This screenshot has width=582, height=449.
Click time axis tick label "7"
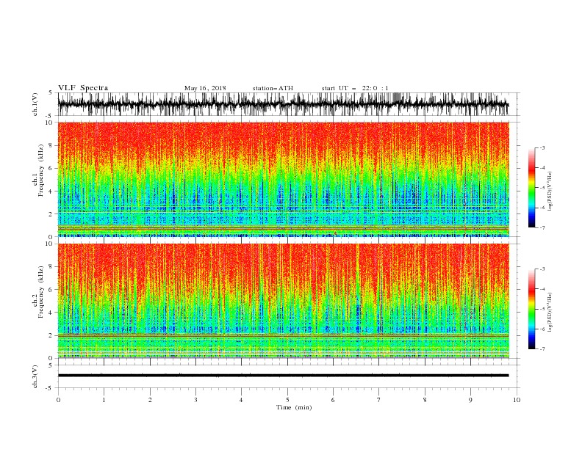tap(379, 400)
